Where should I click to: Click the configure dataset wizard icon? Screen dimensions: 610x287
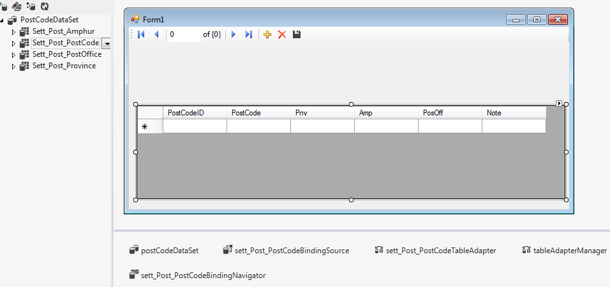pyautogui.click(x=31, y=6)
